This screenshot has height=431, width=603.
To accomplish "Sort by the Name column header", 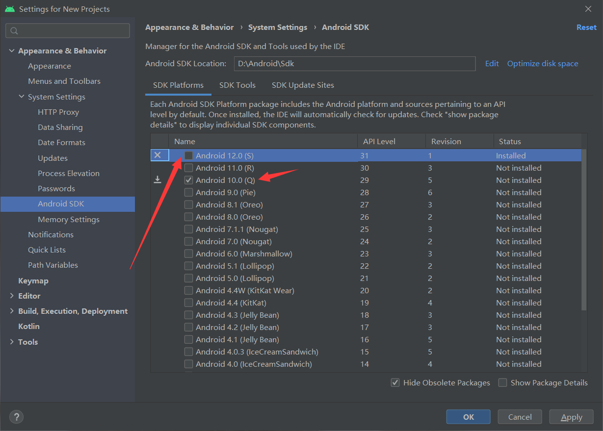I will pyautogui.click(x=263, y=141).
